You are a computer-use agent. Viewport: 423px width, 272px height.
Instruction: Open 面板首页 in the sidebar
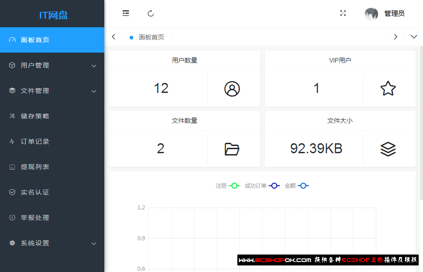52,40
